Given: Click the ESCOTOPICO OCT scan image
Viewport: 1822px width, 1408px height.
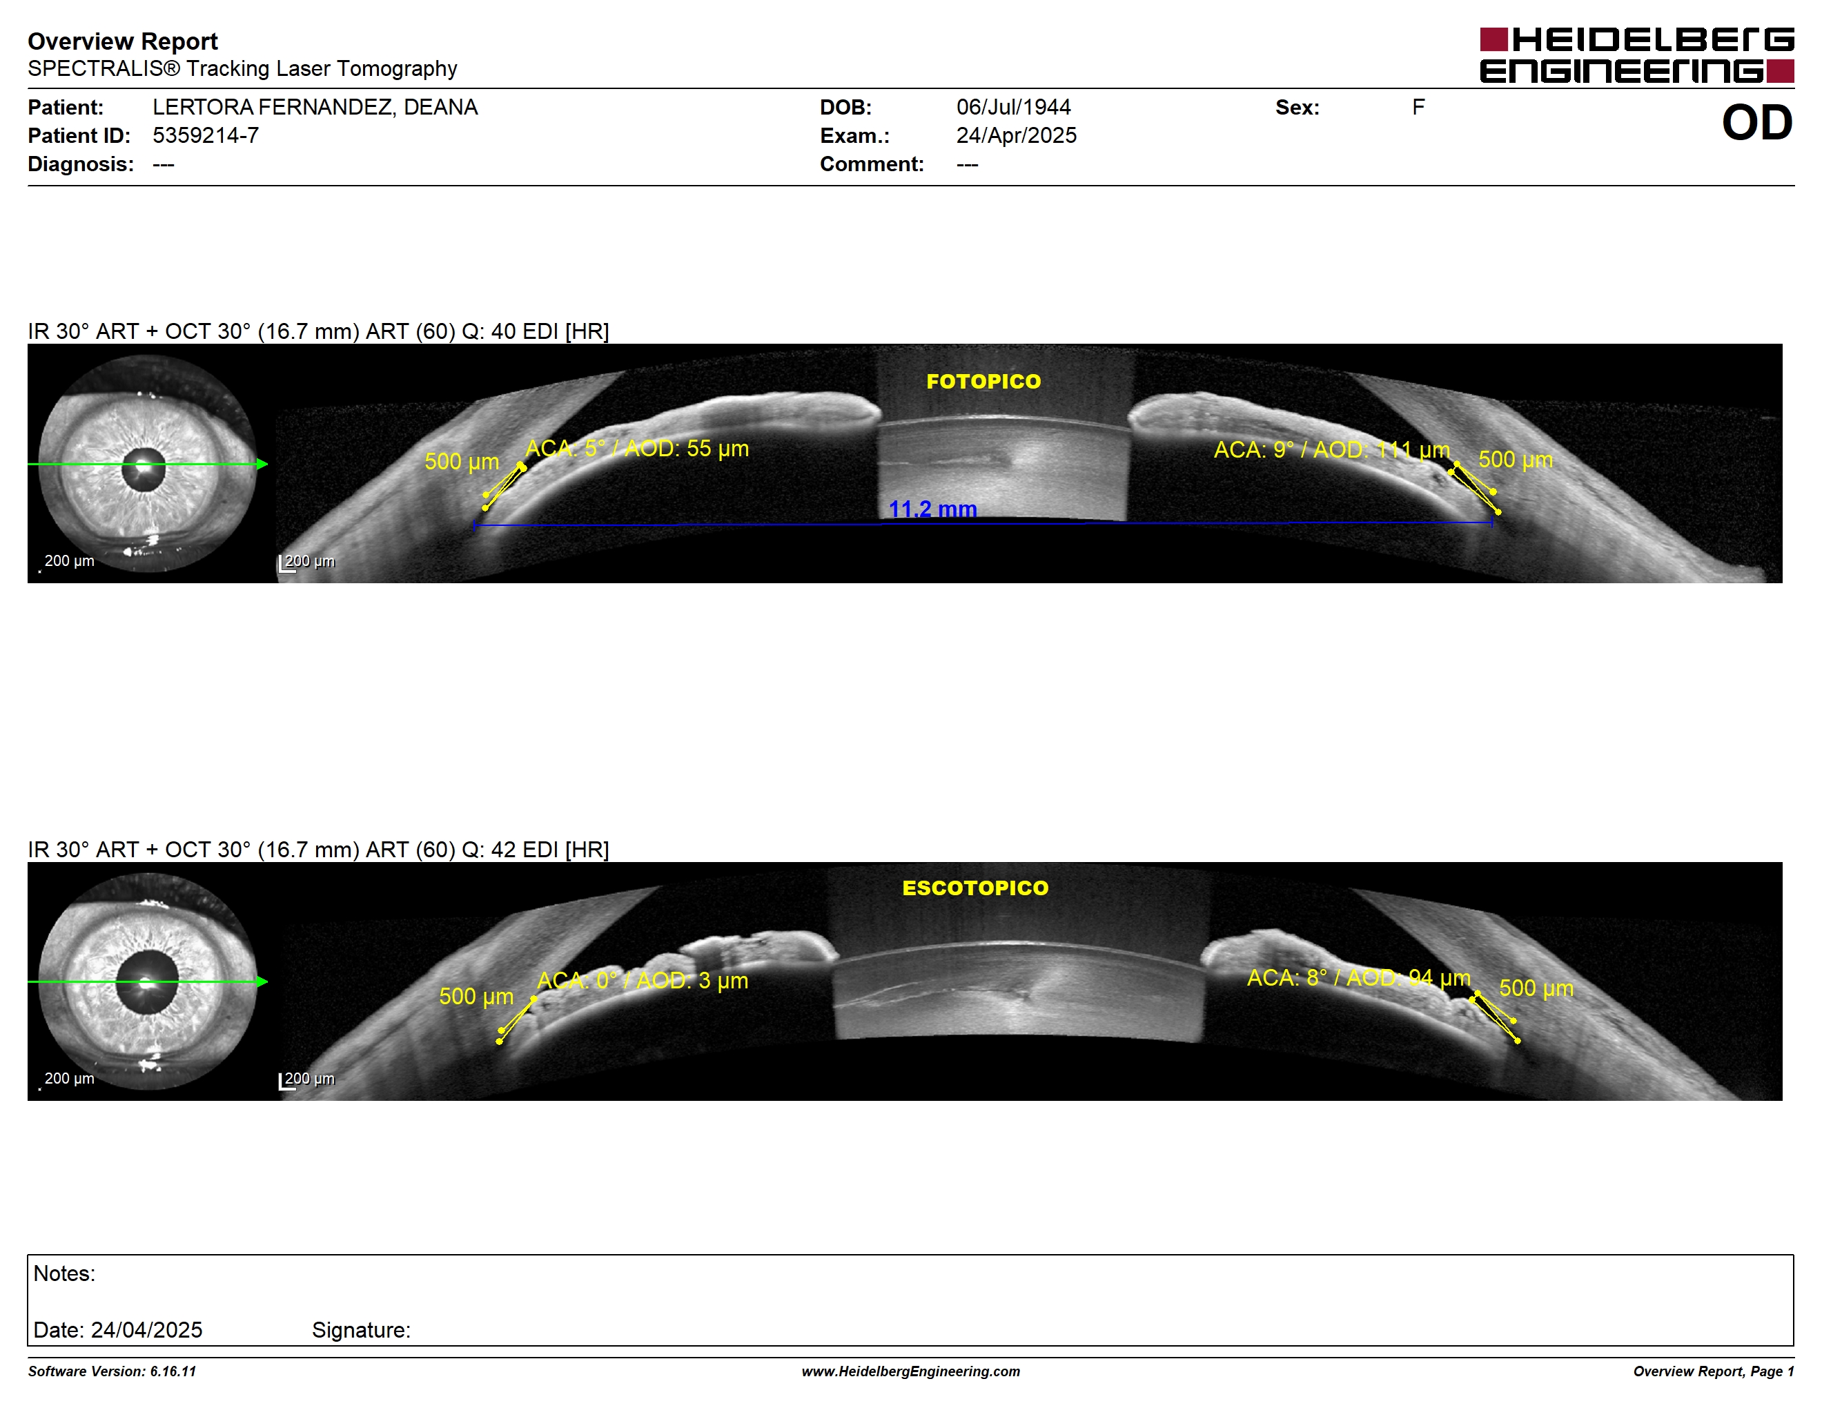Looking at the screenshot, I should tap(1028, 981).
